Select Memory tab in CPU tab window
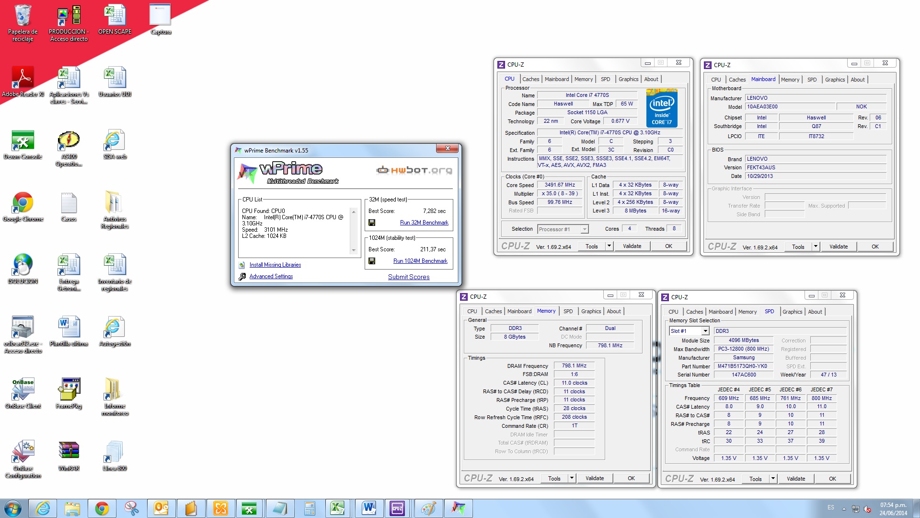The height and width of the screenshot is (518, 920). click(x=583, y=79)
